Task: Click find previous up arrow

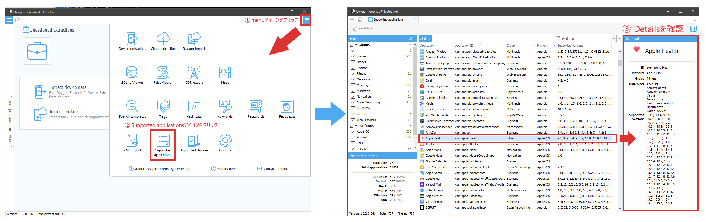Action: pos(613,38)
